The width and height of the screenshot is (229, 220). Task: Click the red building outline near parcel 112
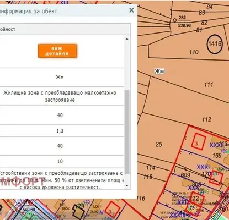click(198, 141)
